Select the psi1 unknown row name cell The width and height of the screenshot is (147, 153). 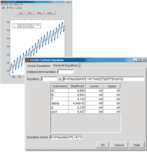coord(60,112)
